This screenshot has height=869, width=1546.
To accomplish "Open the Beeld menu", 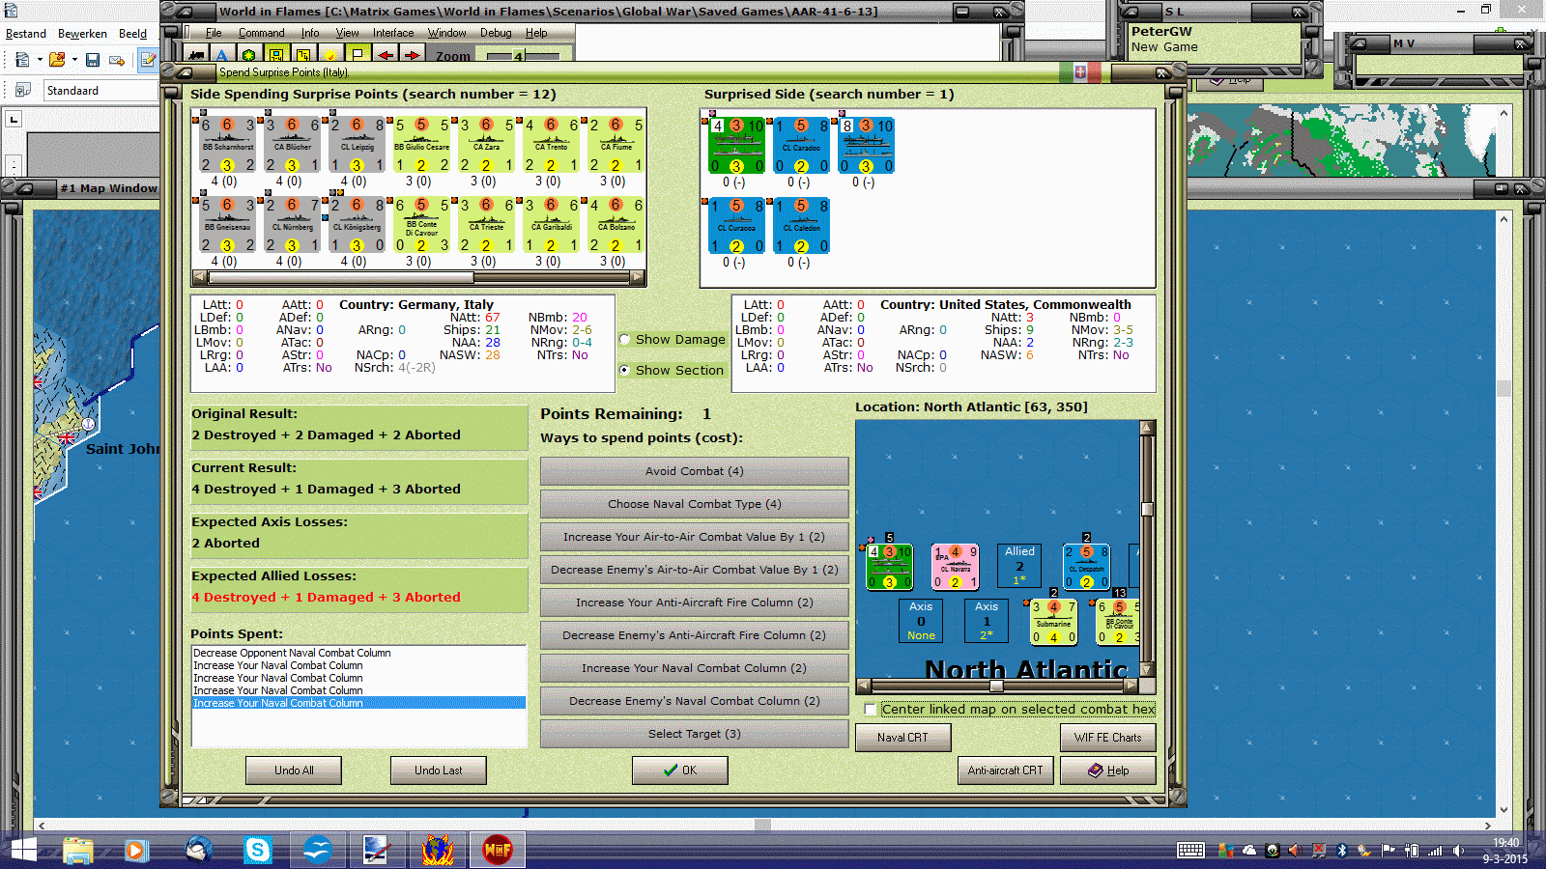I will 132,34.
